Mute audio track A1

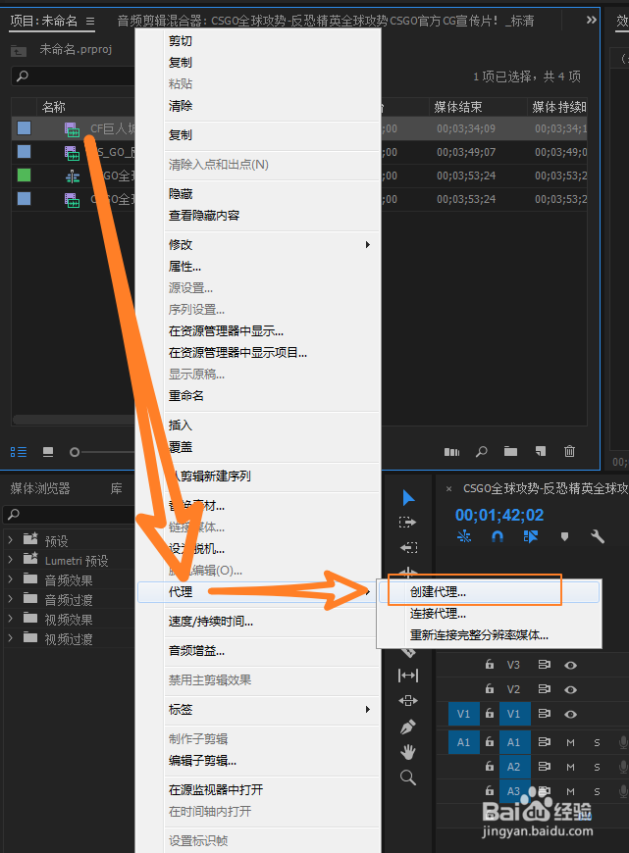point(570,742)
